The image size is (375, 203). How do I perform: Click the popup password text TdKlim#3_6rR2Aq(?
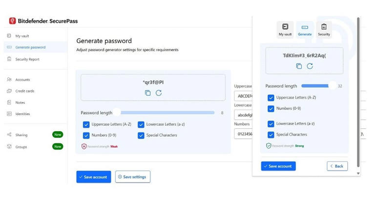click(304, 56)
